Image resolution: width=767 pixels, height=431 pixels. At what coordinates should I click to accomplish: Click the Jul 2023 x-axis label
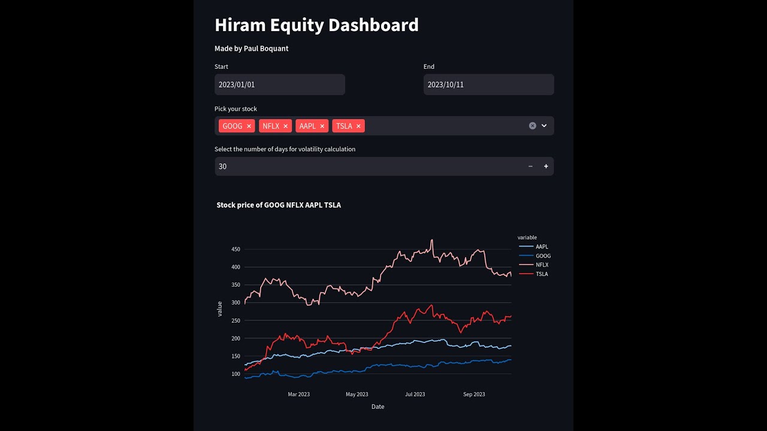click(415, 394)
